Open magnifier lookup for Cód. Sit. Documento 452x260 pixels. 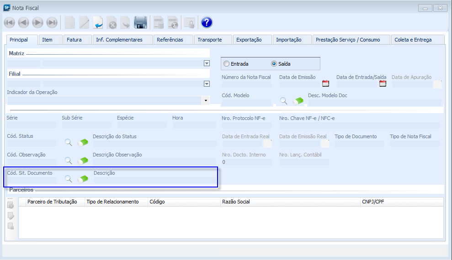[68, 179]
